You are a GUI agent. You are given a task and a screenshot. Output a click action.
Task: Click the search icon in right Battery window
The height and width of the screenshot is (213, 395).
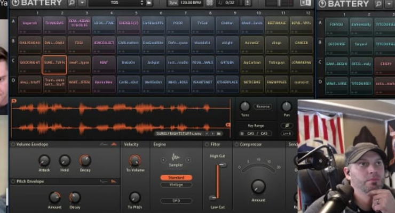[380, 4]
